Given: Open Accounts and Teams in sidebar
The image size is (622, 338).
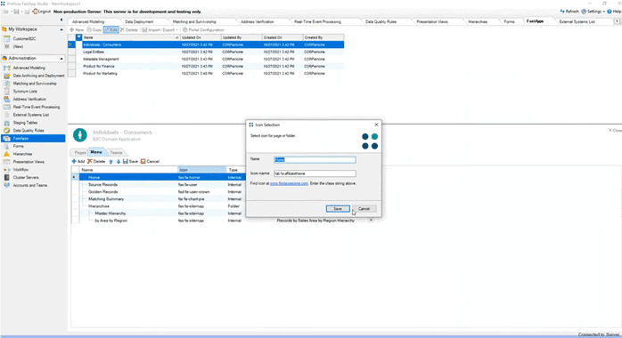Looking at the screenshot, I should [29, 185].
